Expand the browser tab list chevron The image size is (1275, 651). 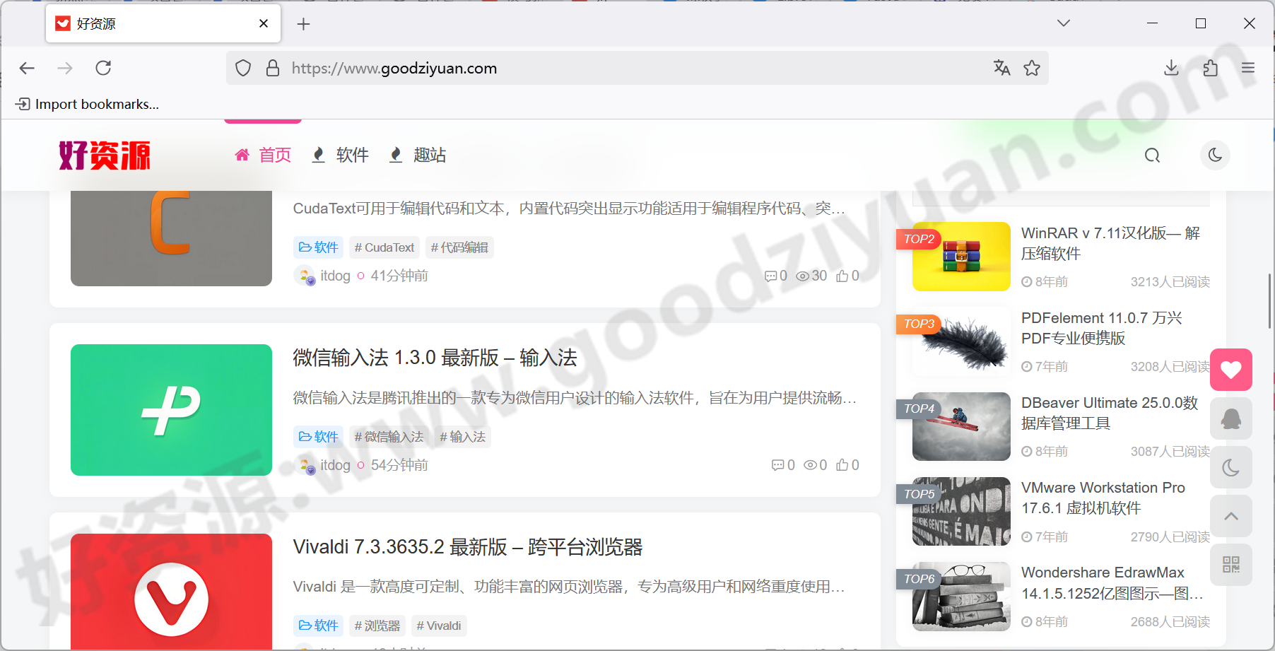click(1063, 23)
